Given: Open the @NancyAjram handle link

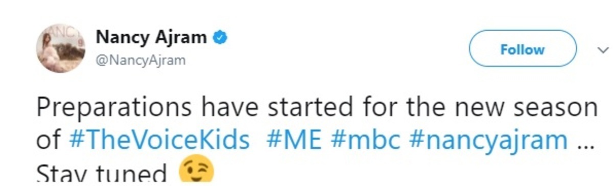Looking at the screenshot, I should 140,61.
